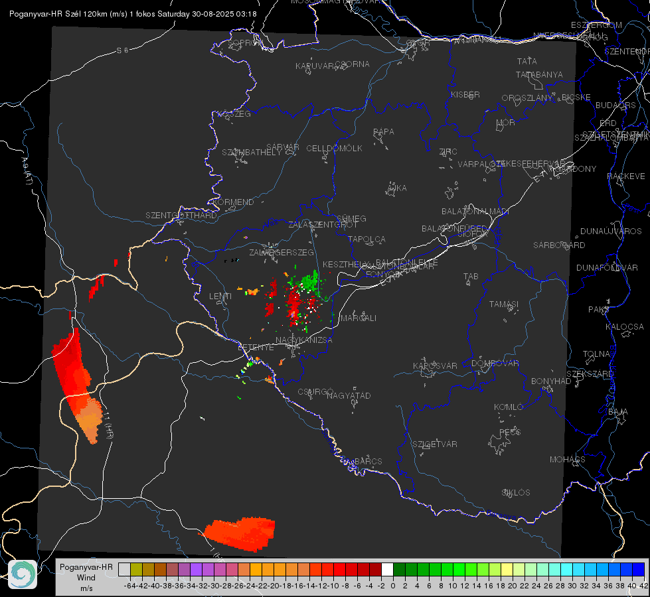Image resolution: width=650 pixels, height=597 pixels.
Task: Select the MÓR town label
Action: point(506,122)
